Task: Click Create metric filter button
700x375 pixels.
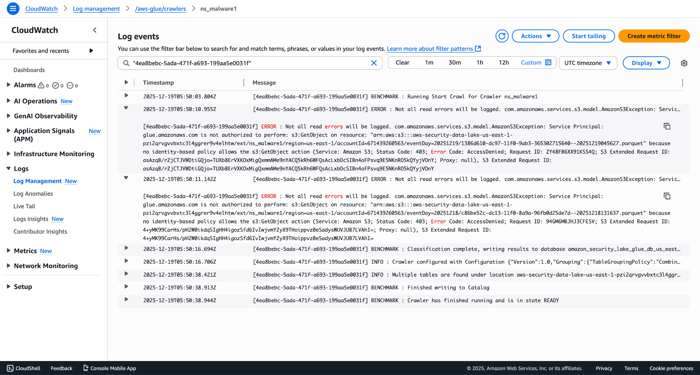Action: pyautogui.click(x=654, y=36)
